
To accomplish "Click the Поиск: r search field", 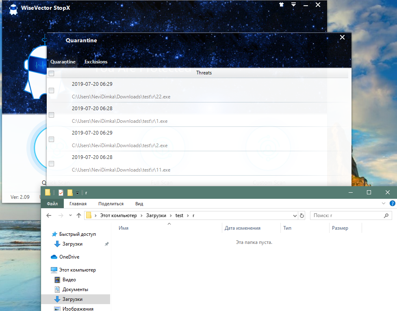I will [351, 215].
